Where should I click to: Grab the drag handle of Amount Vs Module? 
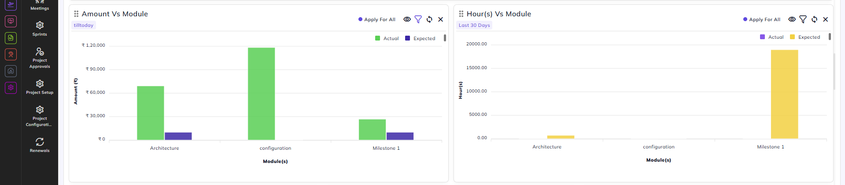(76, 14)
